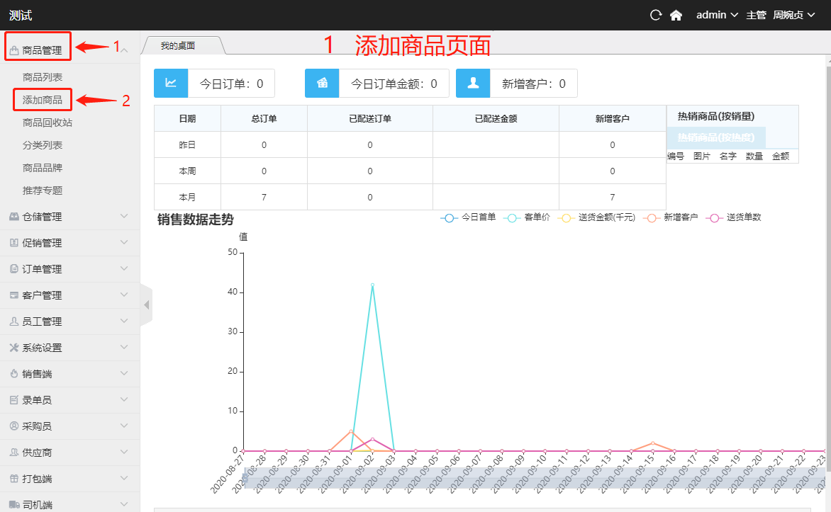Image resolution: width=831 pixels, height=512 pixels.
Task: Open the admin user dropdown
Action: tap(717, 15)
